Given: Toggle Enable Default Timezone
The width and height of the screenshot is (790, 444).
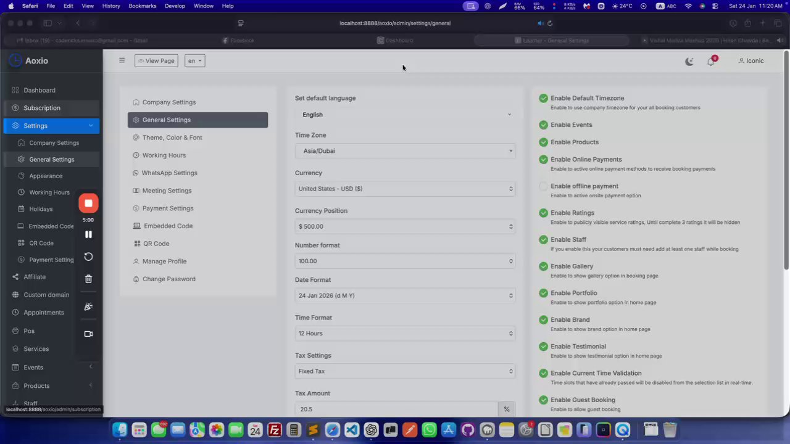Looking at the screenshot, I should pos(543,98).
